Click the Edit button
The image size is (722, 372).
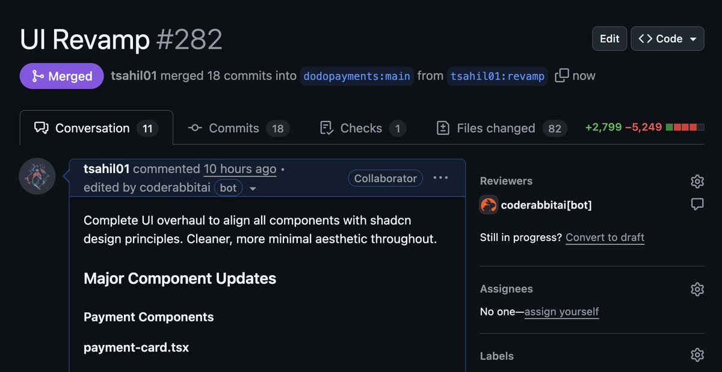coord(609,38)
